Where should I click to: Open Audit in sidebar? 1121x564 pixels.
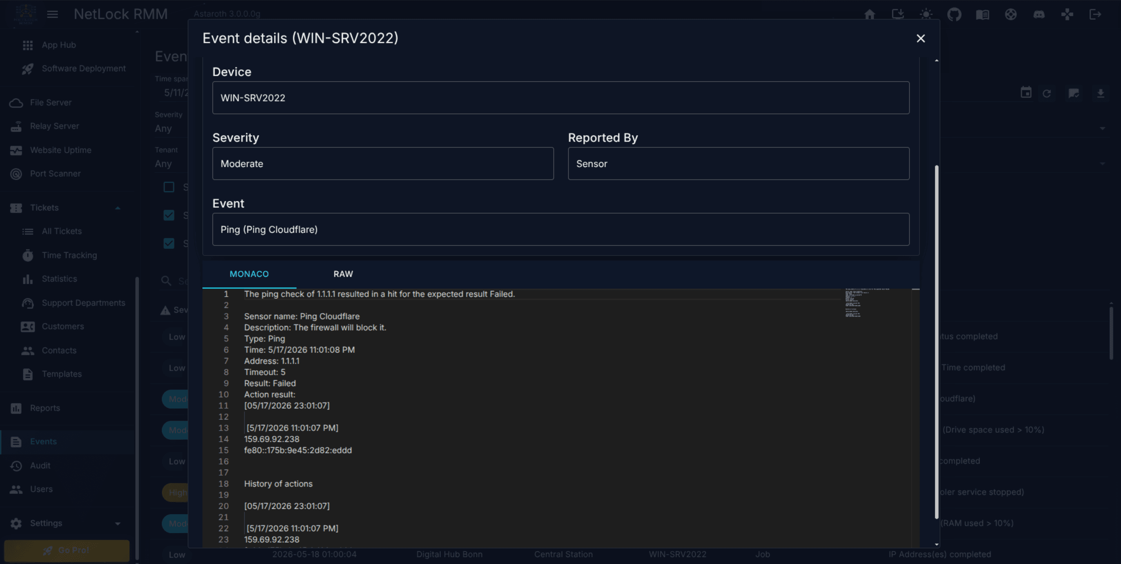click(x=40, y=465)
